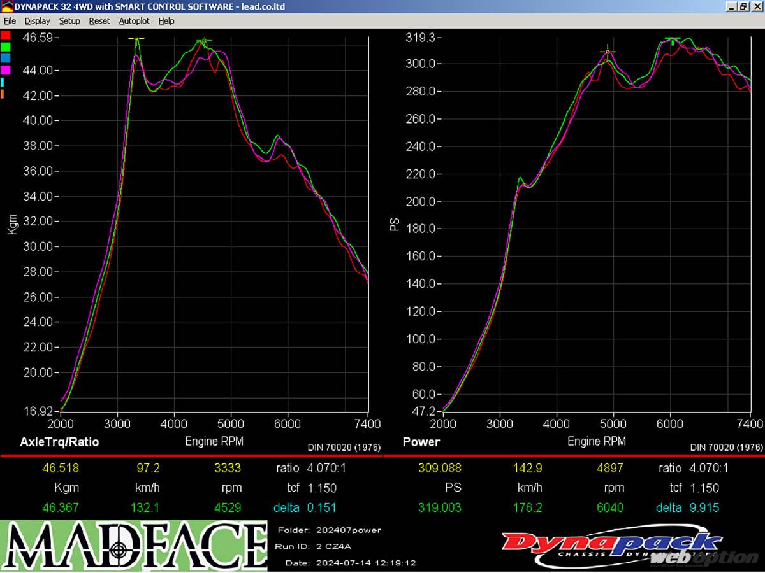Open the File menu
The height and width of the screenshot is (573, 765).
(x=10, y=21)
